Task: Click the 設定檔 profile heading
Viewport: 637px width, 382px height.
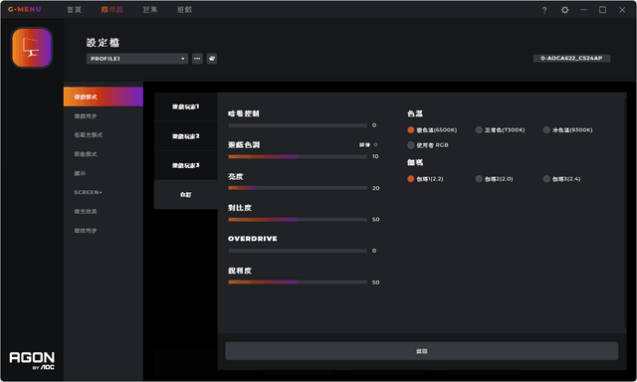Action: [103, 42]
